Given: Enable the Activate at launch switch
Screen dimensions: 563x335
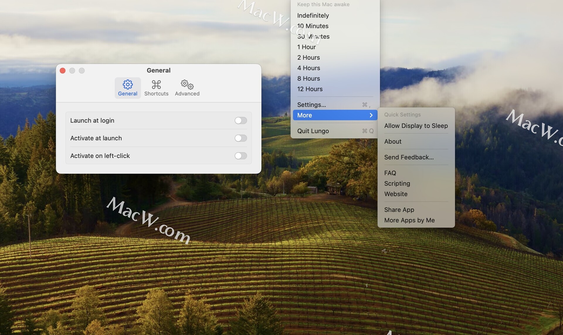Looking at the screenshot, I should pyautogui.click(x=240, y=138).
